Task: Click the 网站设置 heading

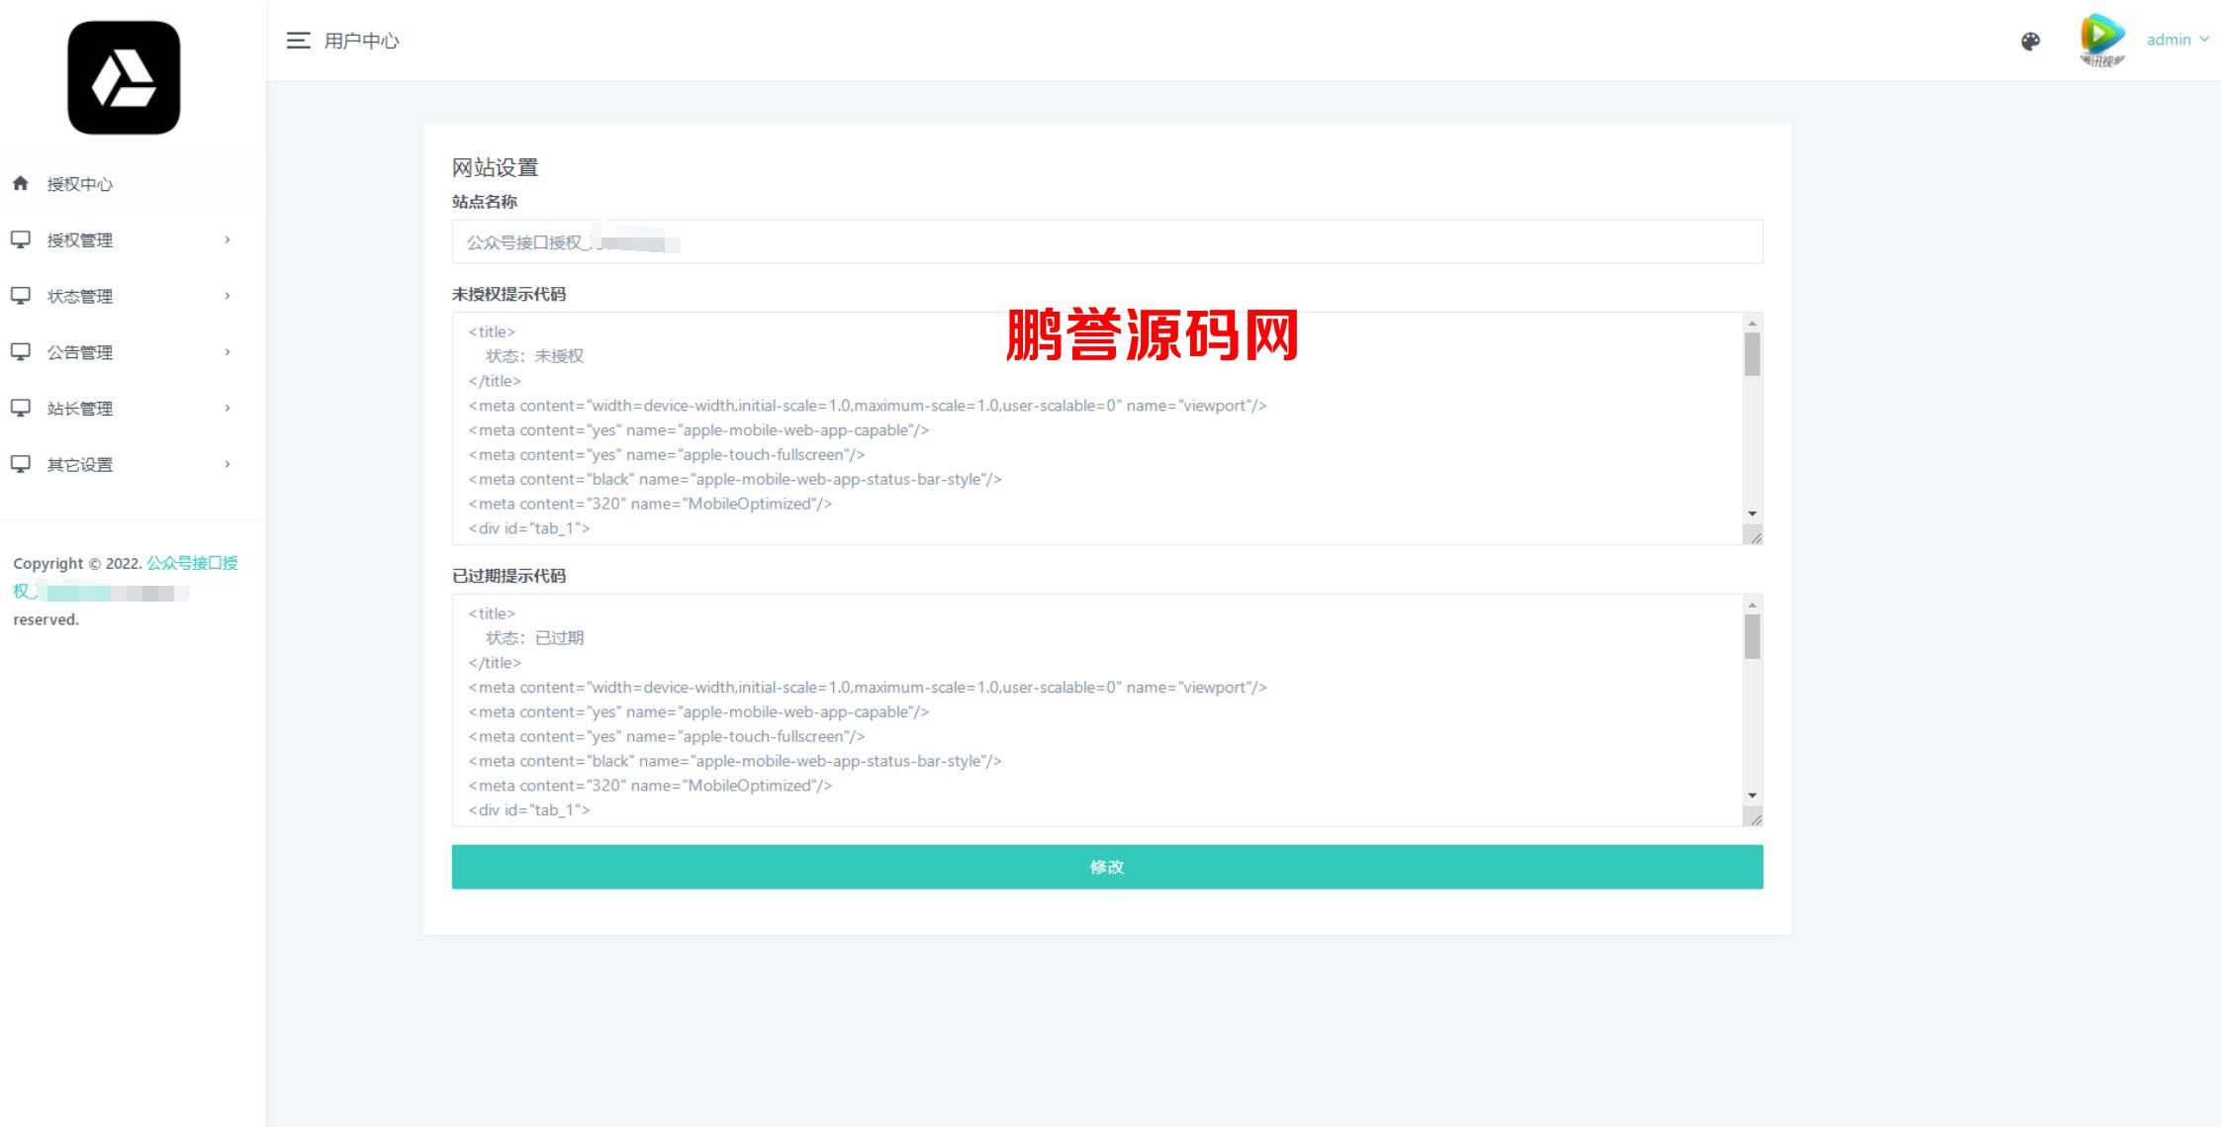Action: (x=496, y=167)
